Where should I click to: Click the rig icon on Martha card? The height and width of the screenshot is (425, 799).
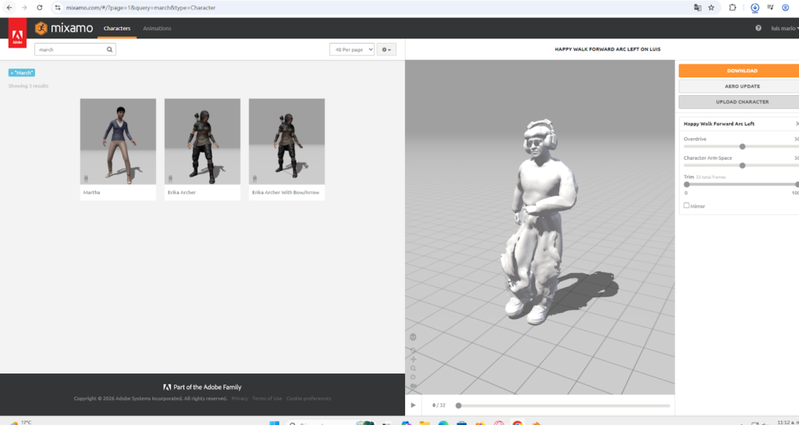click(86, 179)
